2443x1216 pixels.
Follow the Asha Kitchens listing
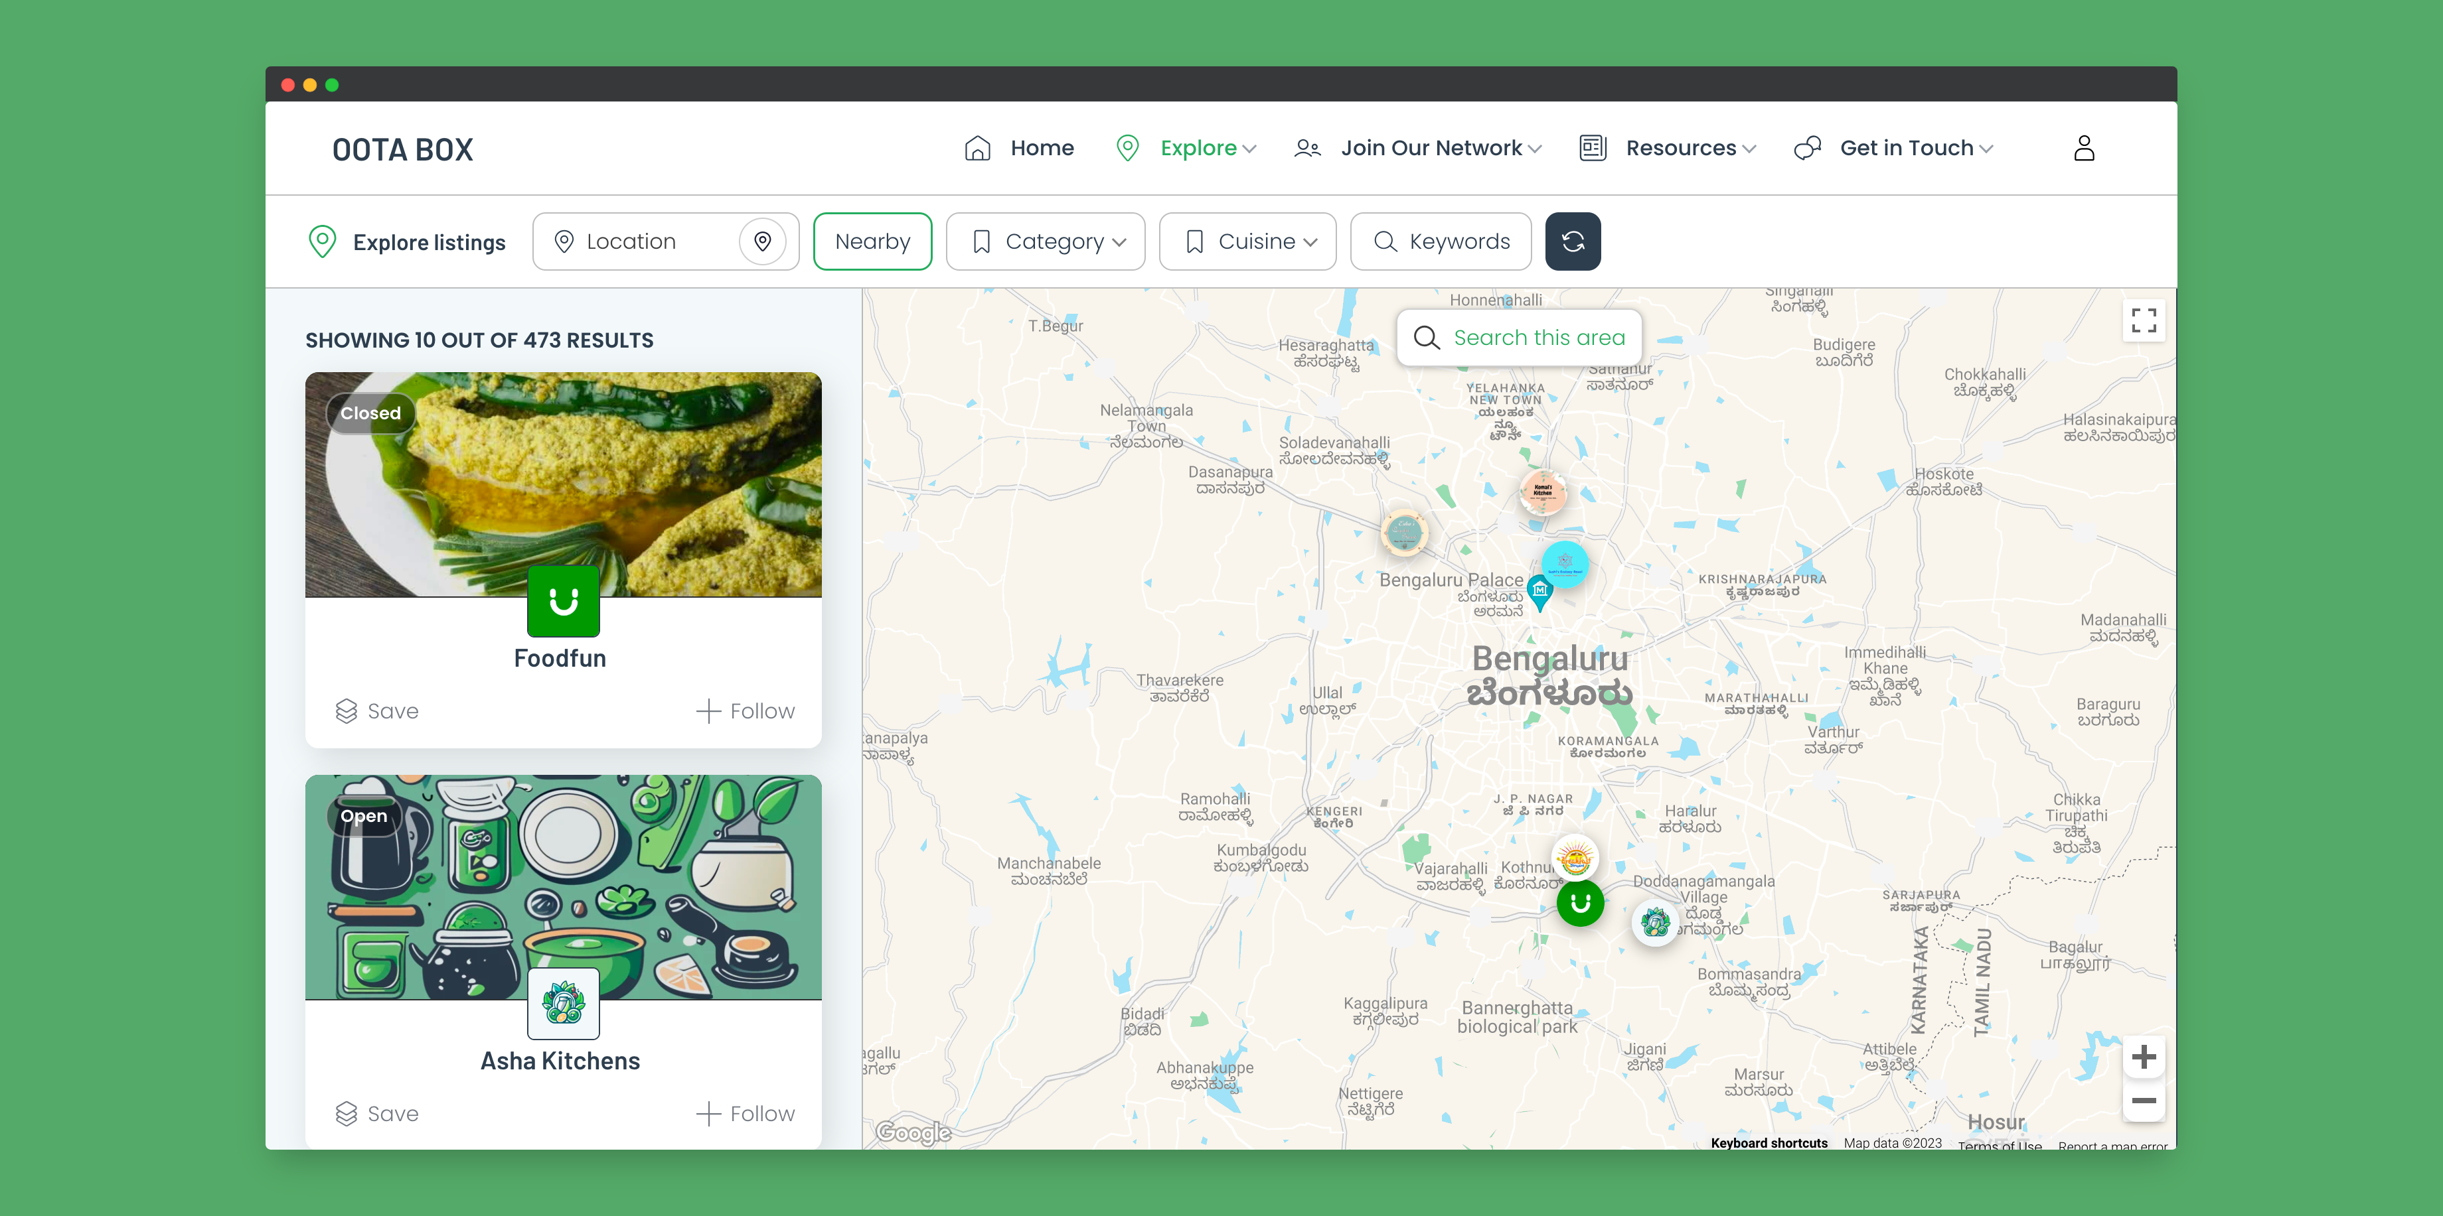(746, 1114)
